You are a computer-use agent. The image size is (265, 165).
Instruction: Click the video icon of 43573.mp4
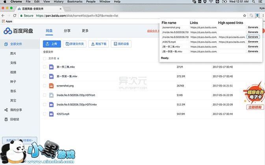pos(51,114)
